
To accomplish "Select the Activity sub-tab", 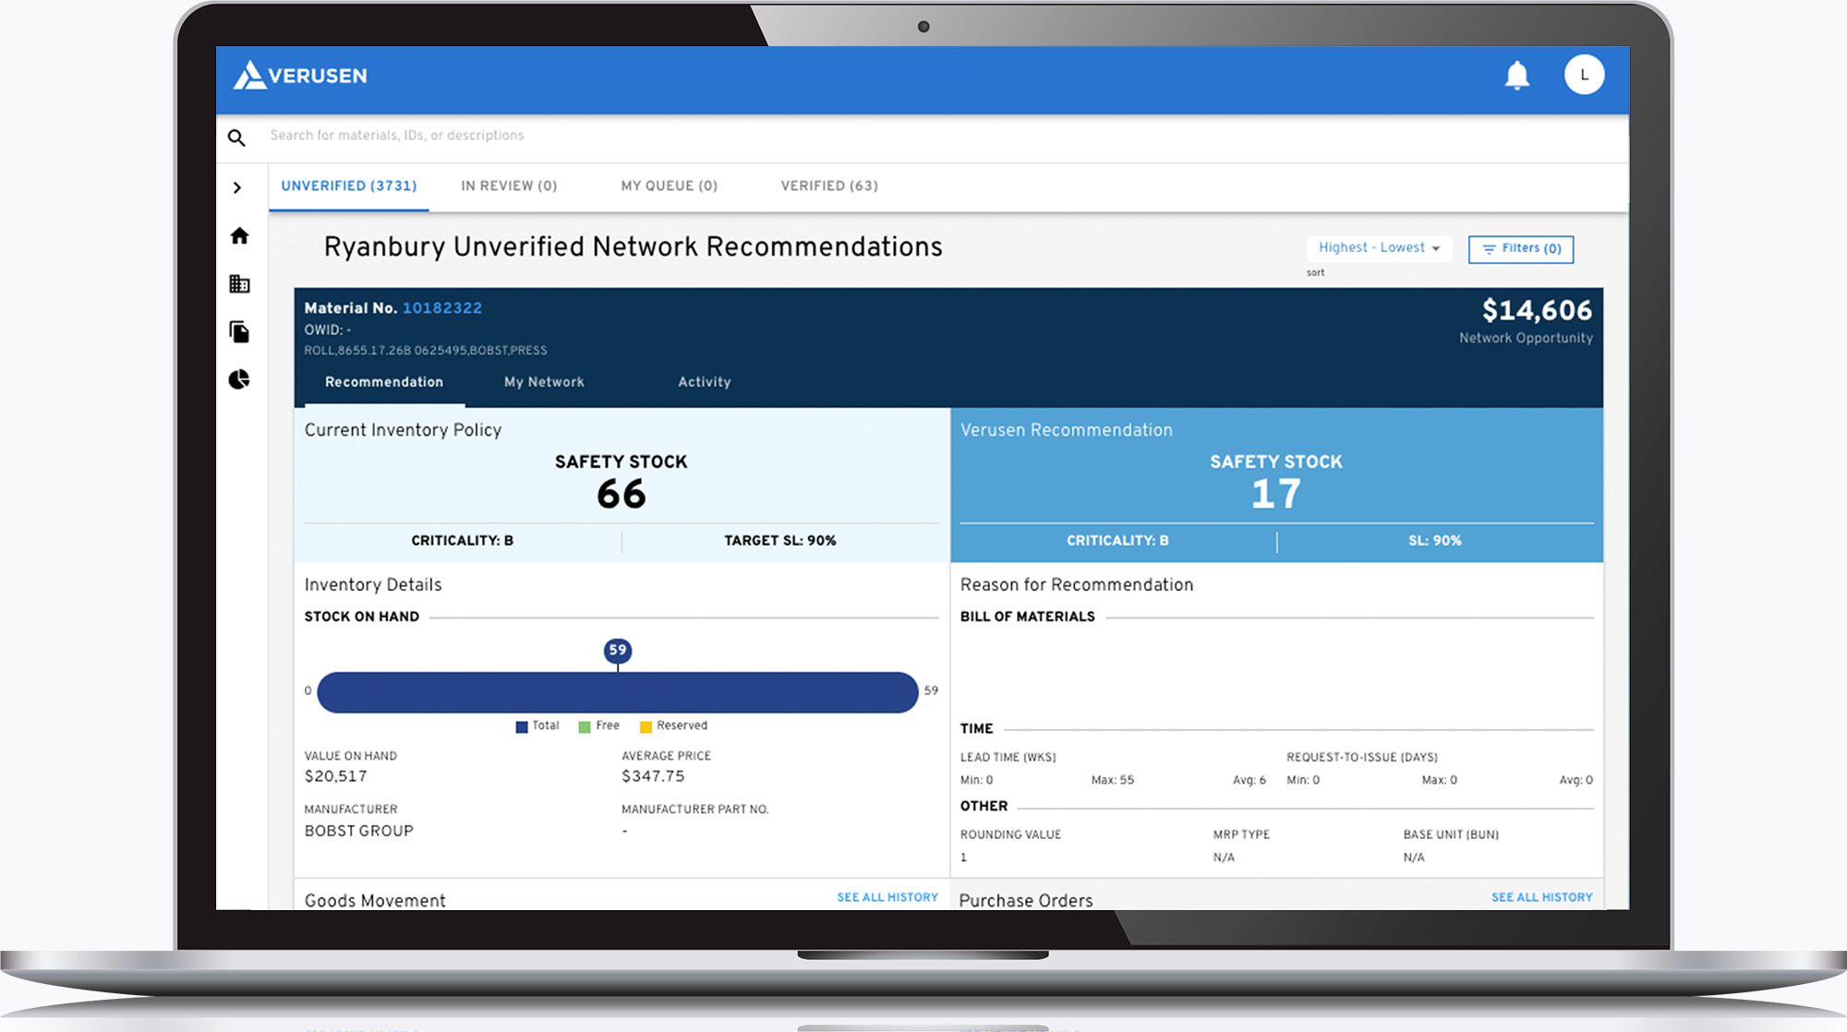I will point(705,382).
